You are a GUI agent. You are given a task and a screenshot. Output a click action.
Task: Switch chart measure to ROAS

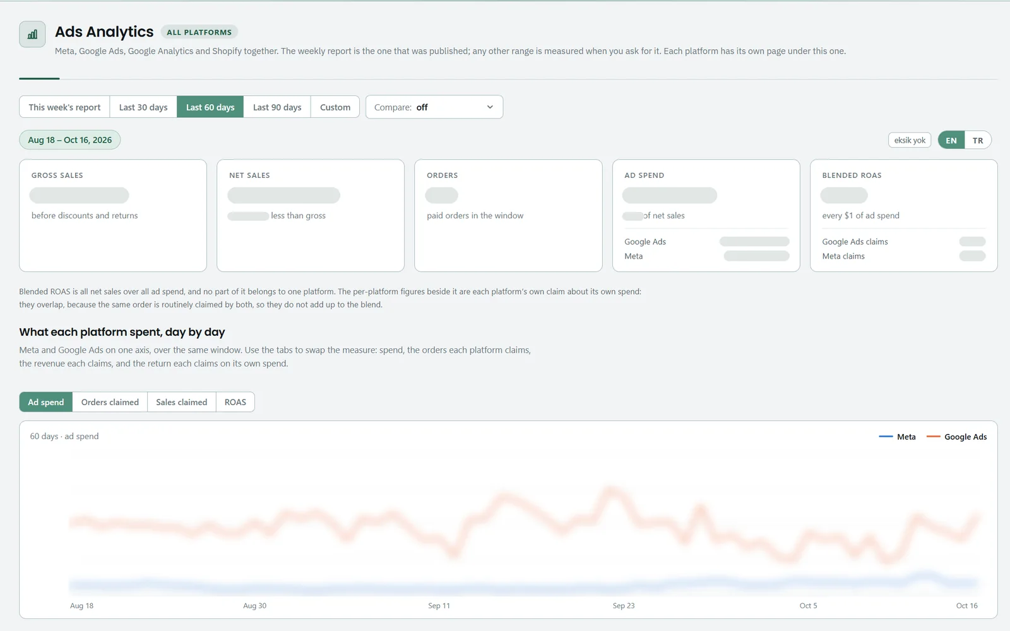[235, 402]
